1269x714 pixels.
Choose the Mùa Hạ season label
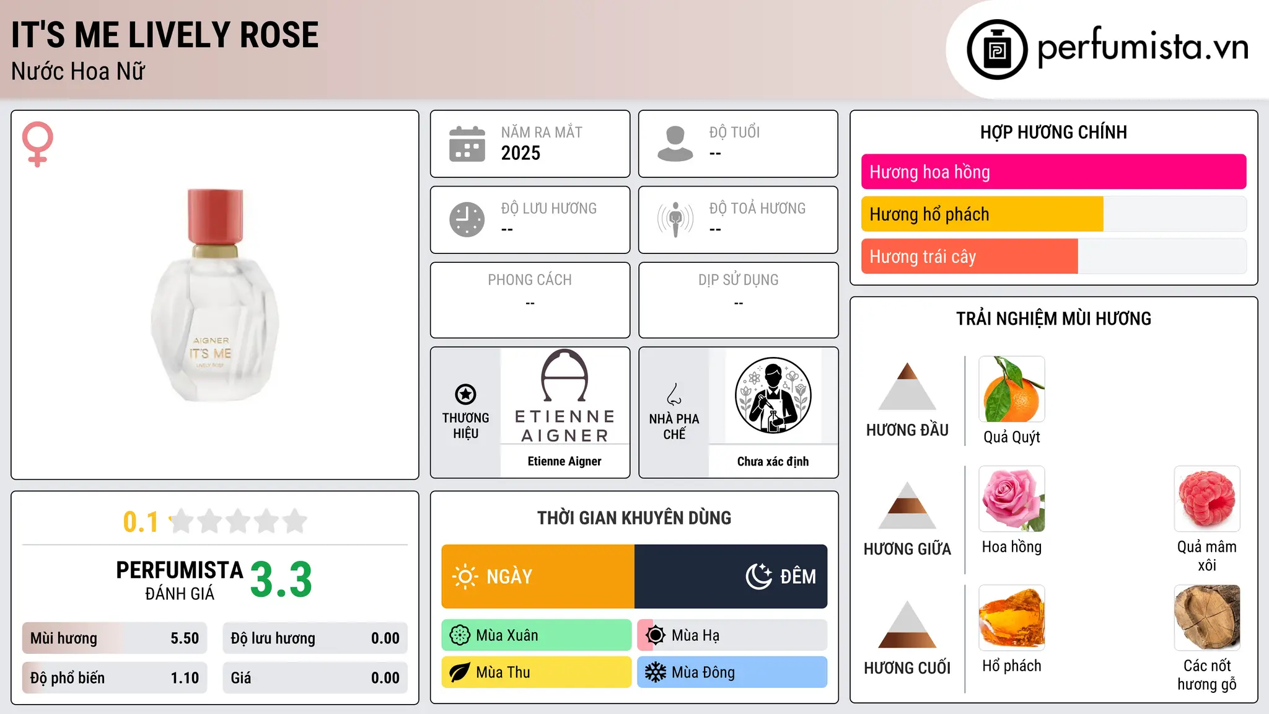pyautogui.click(x=696, y=635)
